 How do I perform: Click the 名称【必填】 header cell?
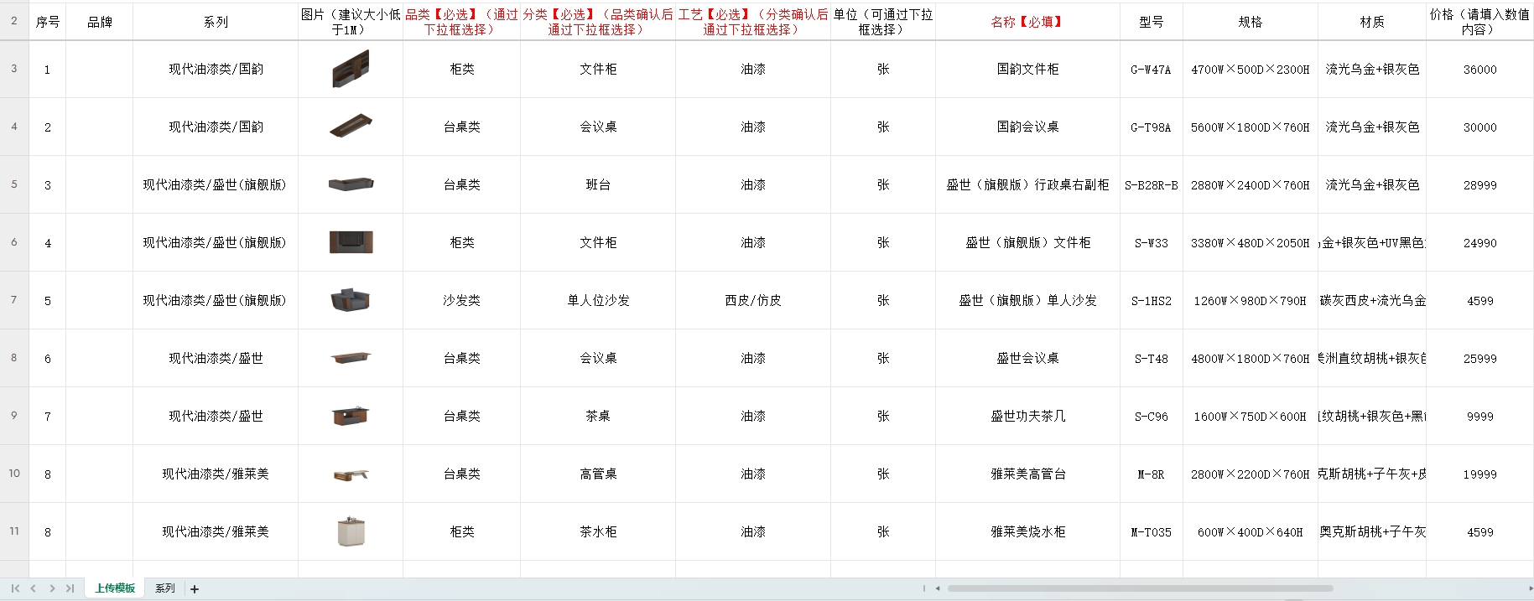point(1027,22)
